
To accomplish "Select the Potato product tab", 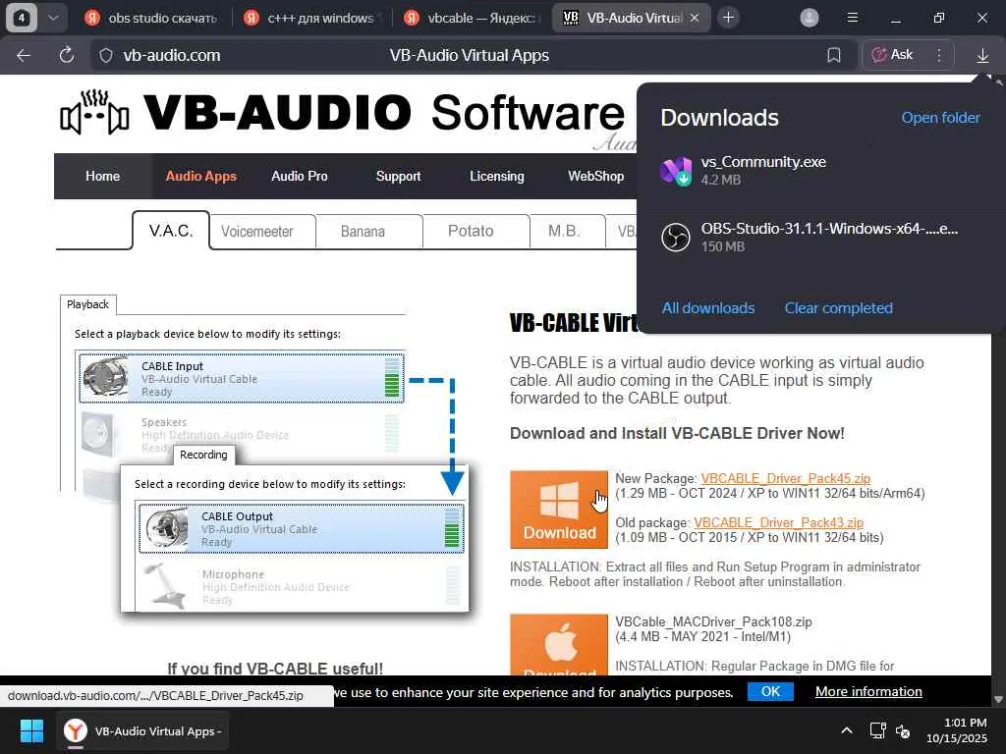I will (x=471, y=232).
